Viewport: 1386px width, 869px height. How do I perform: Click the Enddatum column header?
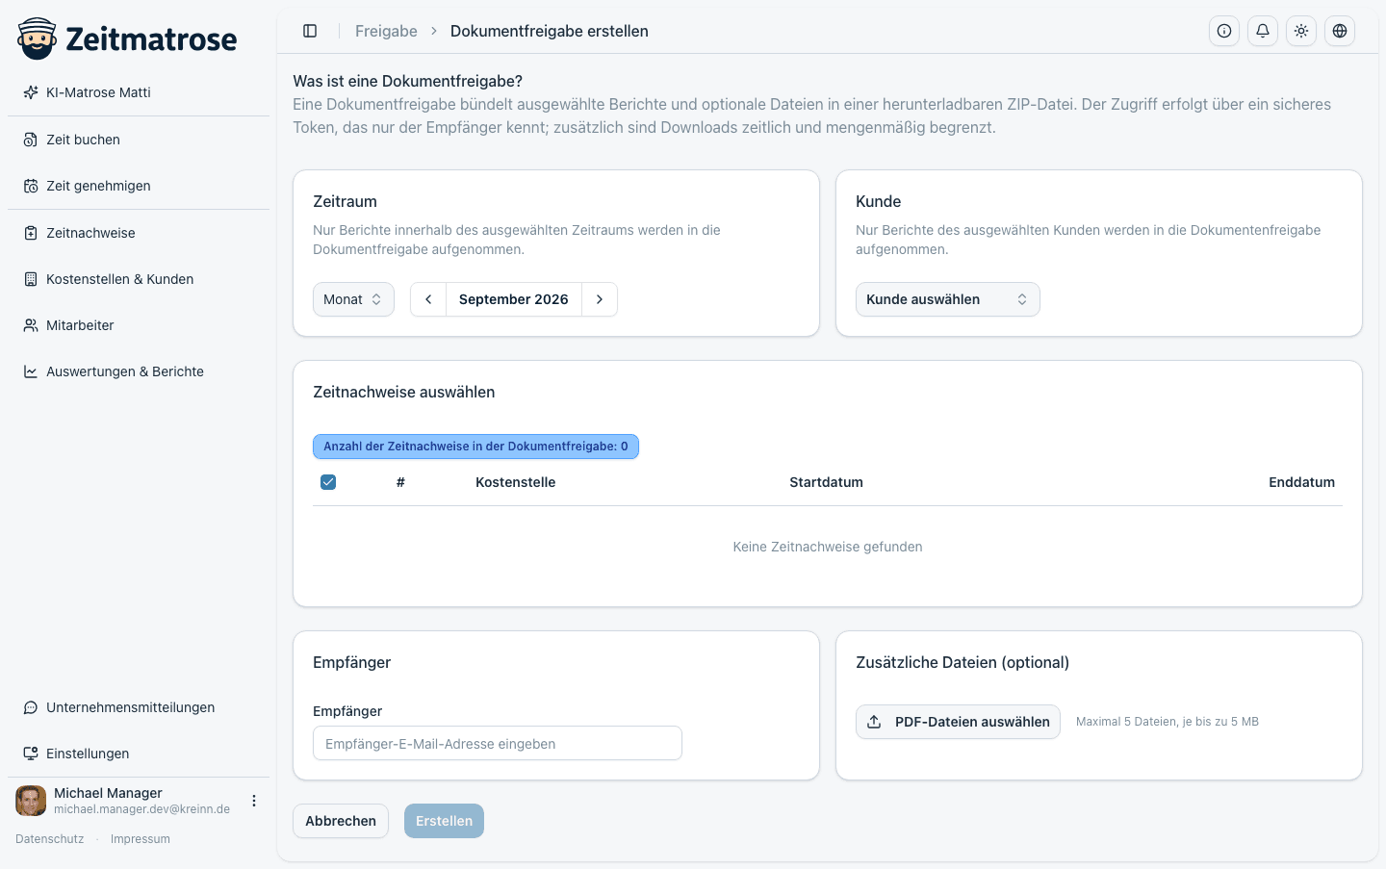pos(1301,482)
